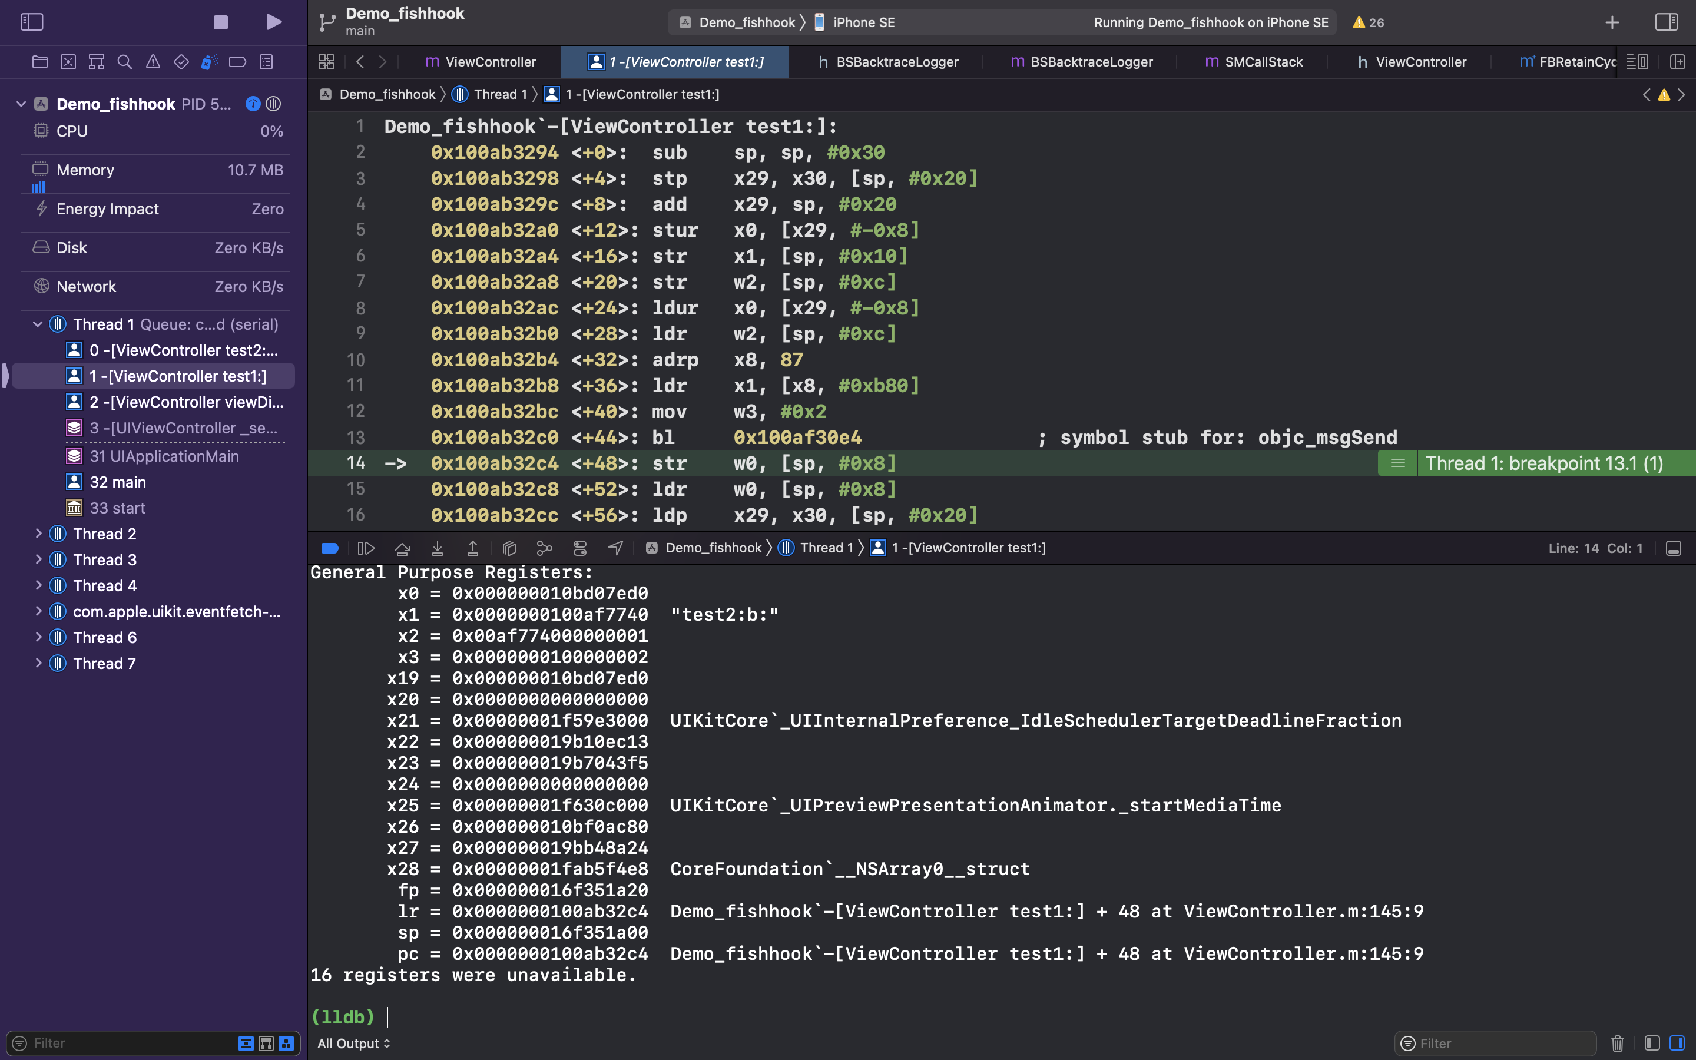
Task: Hide the left navigator sidebar
Action: tap(32, 22)
